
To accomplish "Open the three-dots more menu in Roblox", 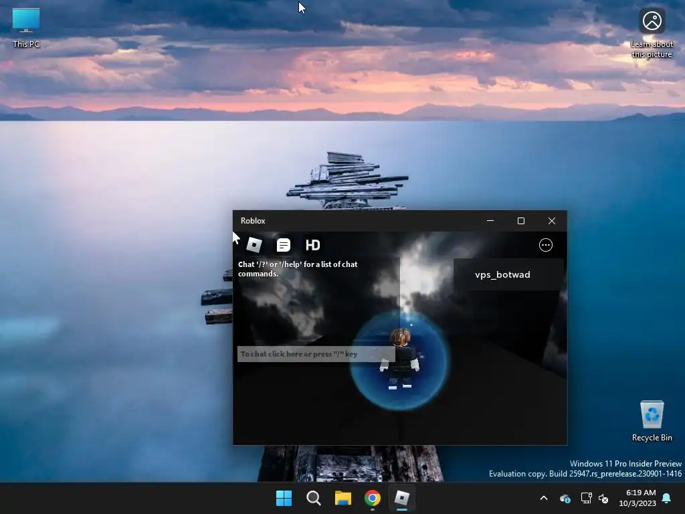I will coord(546,245).
